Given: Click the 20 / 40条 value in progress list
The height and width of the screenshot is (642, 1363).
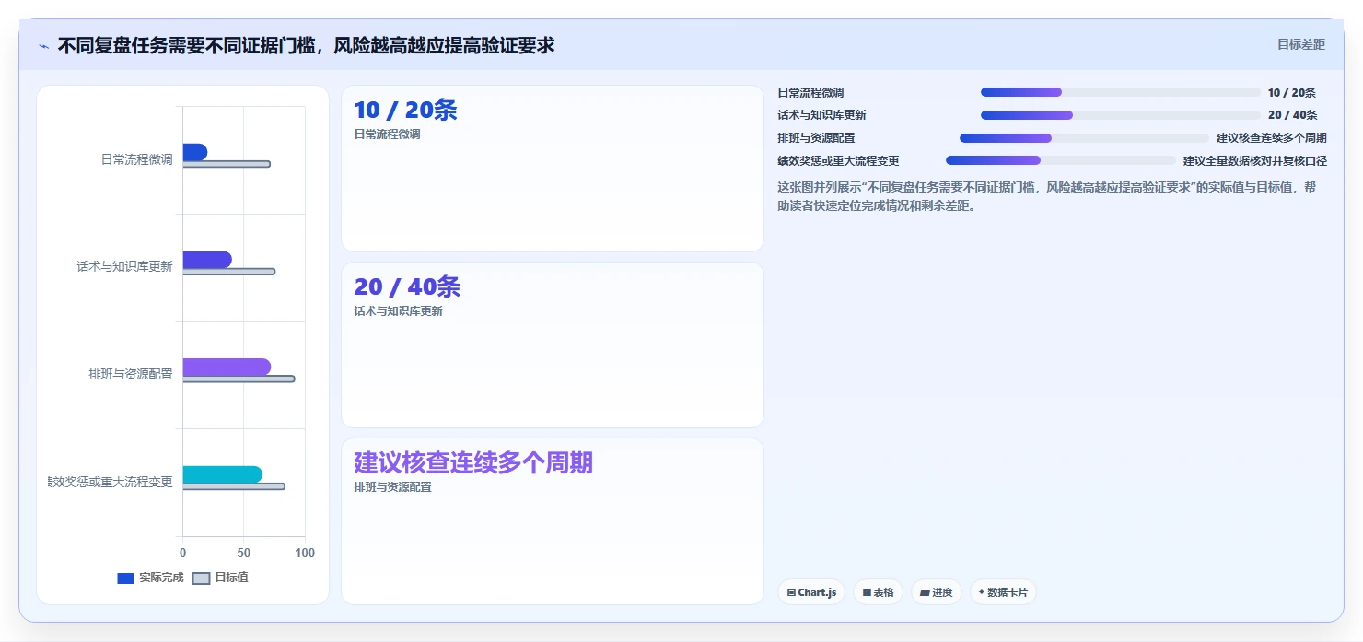Looking at the screenshot, I should [x=1292, y=115].
